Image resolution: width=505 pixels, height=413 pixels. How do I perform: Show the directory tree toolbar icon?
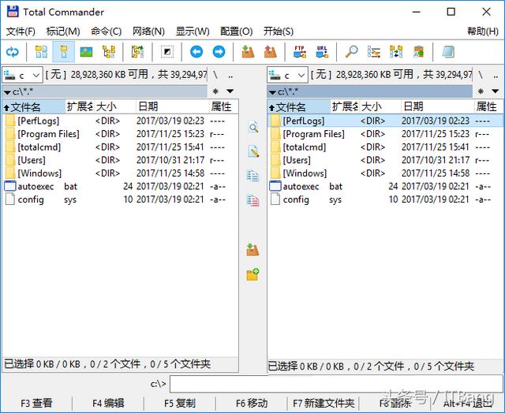click(x=109, y=52)
